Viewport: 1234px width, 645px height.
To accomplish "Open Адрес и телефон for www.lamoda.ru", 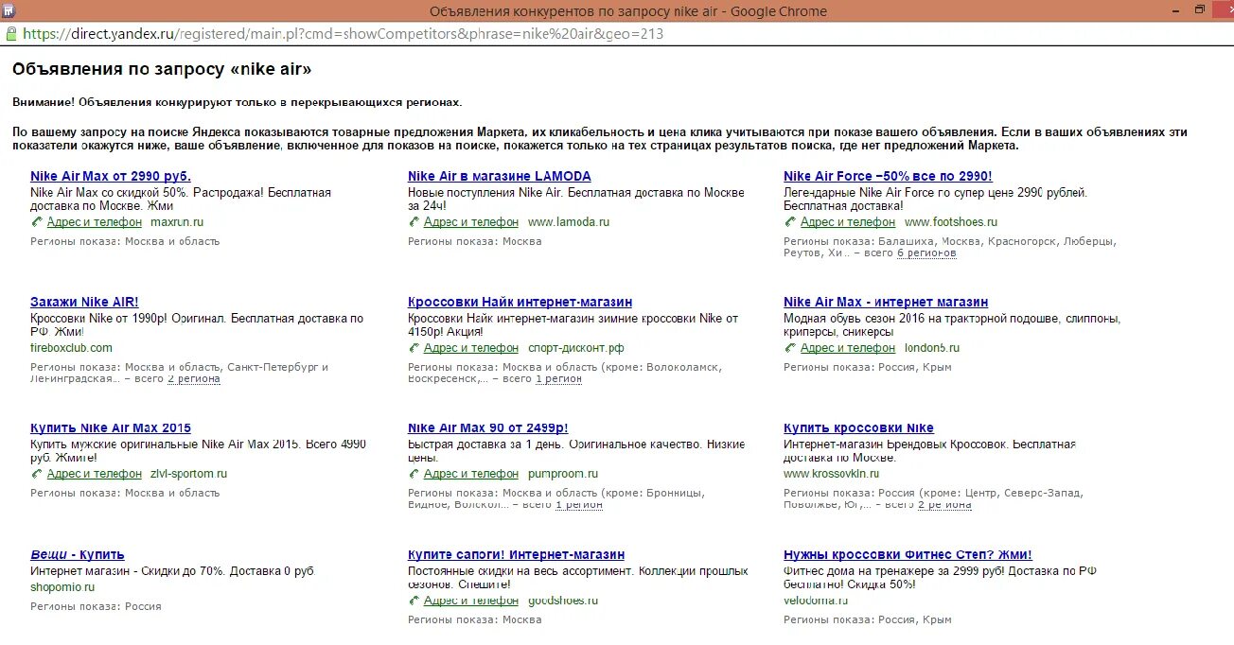I will tap(471, 222).
